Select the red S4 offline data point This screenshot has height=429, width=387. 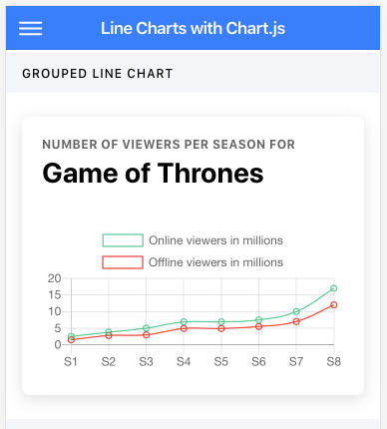pos(184,328)
